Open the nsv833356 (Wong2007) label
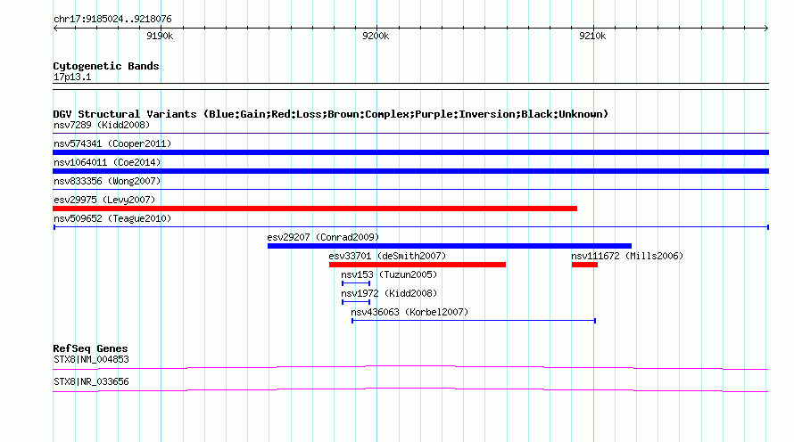 tap(107, 181)
